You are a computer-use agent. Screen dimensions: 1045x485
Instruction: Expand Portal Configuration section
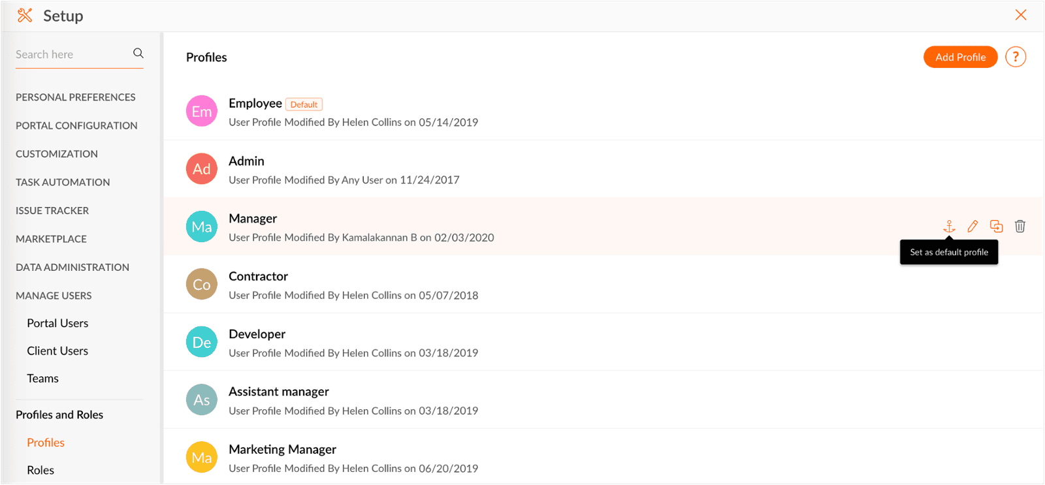[x=76, y=125]
